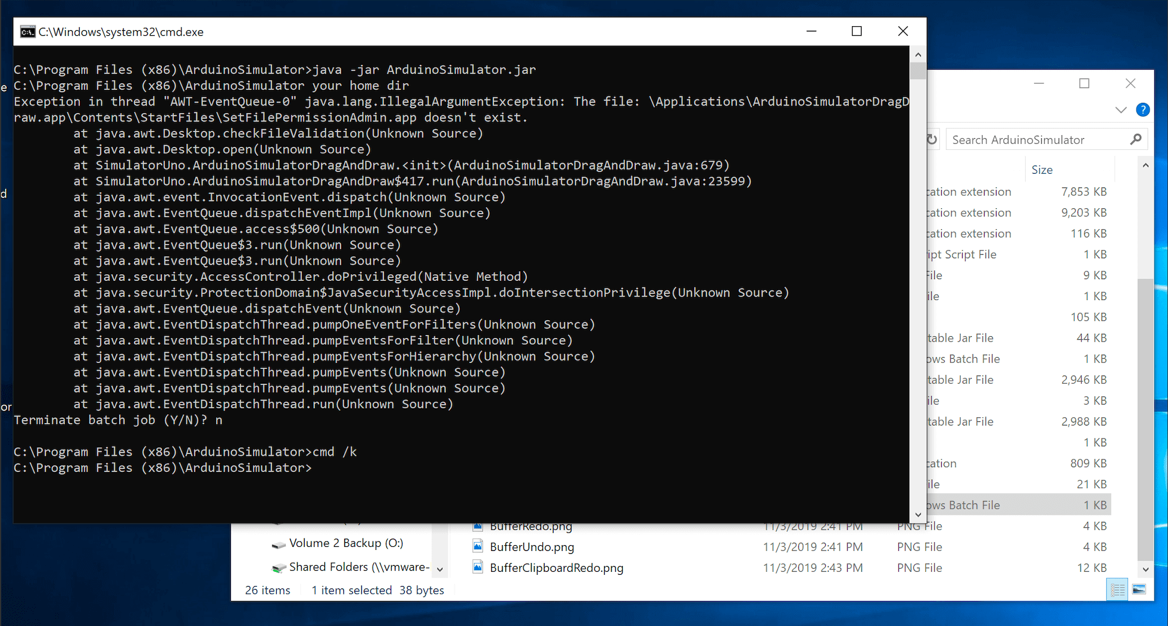Viewport: 1168px width, 626px height.
Task: Click the cmd.exe title bar icon
Action: [x=27, y=32]
